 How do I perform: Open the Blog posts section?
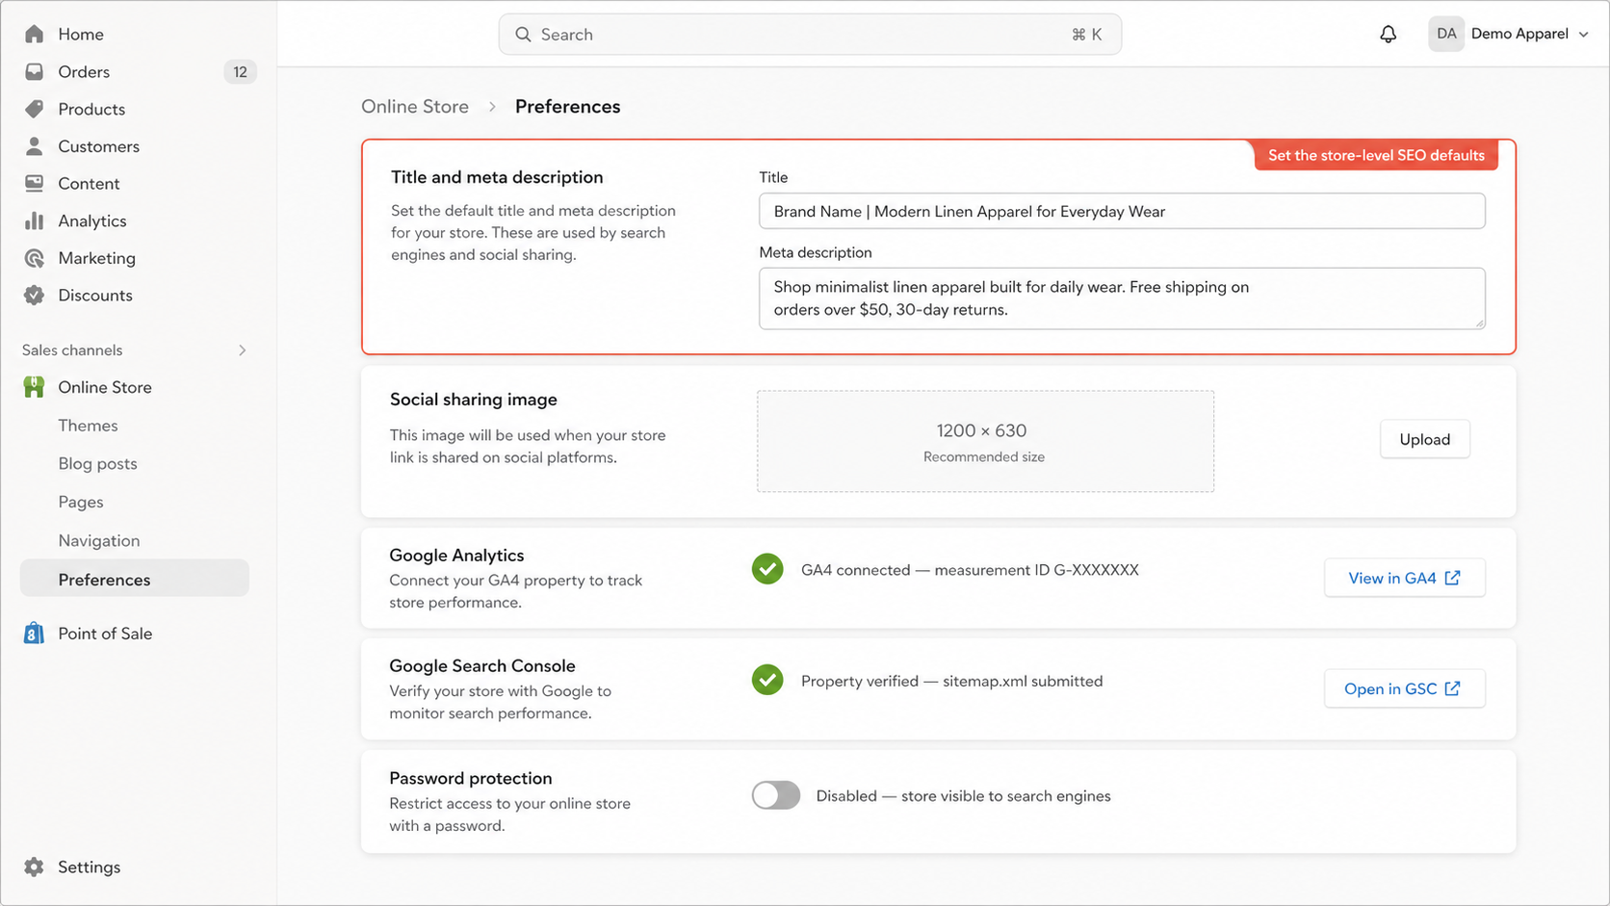tap(97, 463)
